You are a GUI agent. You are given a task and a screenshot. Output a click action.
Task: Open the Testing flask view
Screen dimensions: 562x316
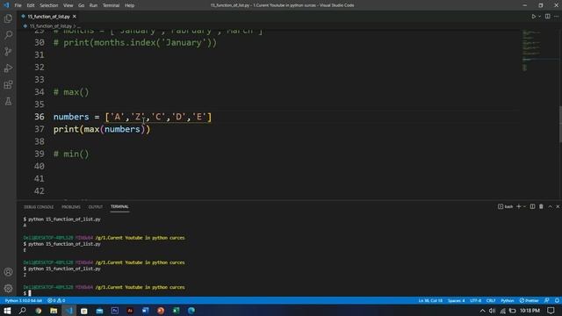(x=8, y=102)
